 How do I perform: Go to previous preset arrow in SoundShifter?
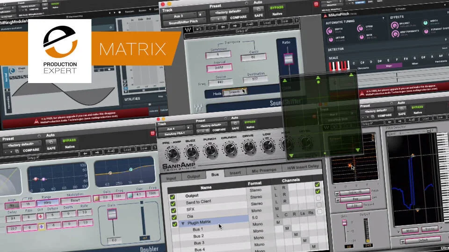coord(223,27)
